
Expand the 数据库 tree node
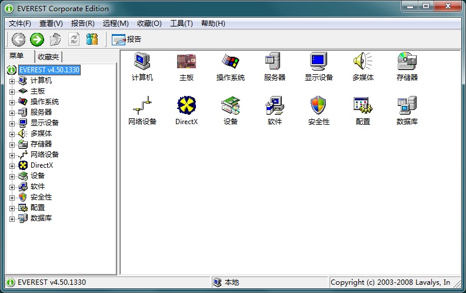pos(12,219)
